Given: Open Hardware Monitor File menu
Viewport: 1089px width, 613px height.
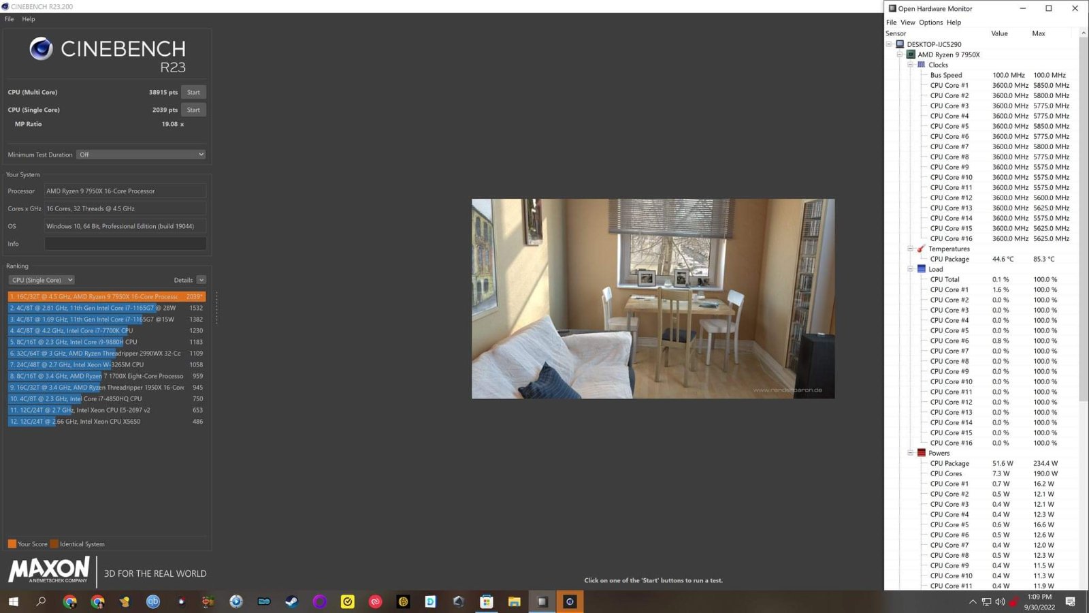Looking at the screenshot, I should click(892, 22).
